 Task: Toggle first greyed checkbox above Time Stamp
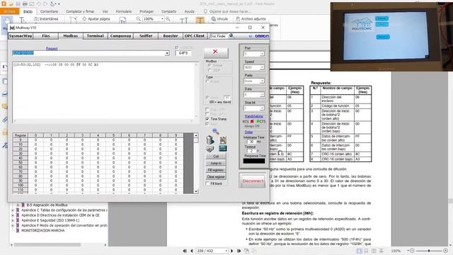(x=207, y=110)
